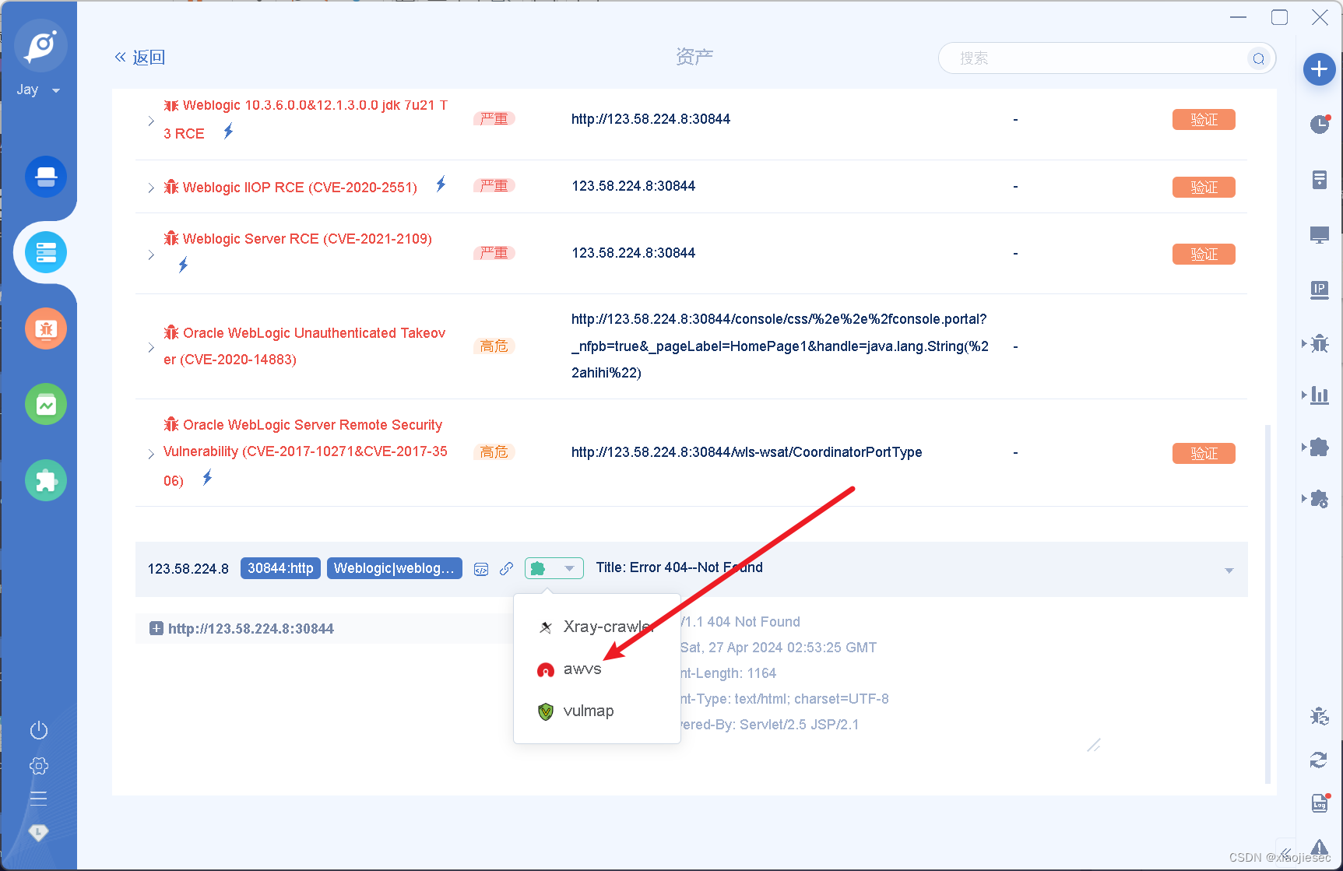
Task: Expand the bar chart icon in right rail
Action: 1317,395
